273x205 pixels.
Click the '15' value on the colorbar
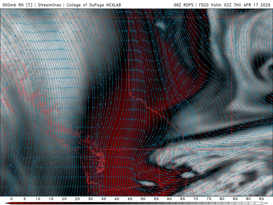click(51, 199)
